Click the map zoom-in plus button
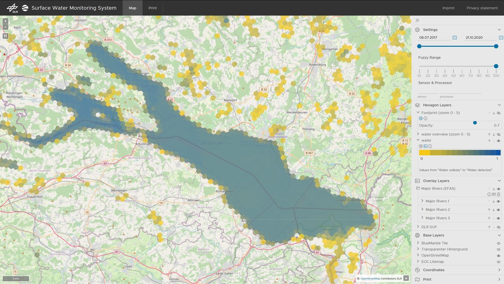 [x=5, y=21]
